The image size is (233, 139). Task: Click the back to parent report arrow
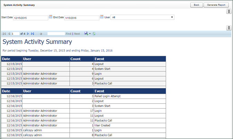[41, 34]
